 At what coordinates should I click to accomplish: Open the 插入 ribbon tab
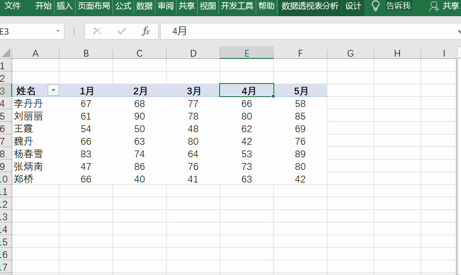coord(64,5)
